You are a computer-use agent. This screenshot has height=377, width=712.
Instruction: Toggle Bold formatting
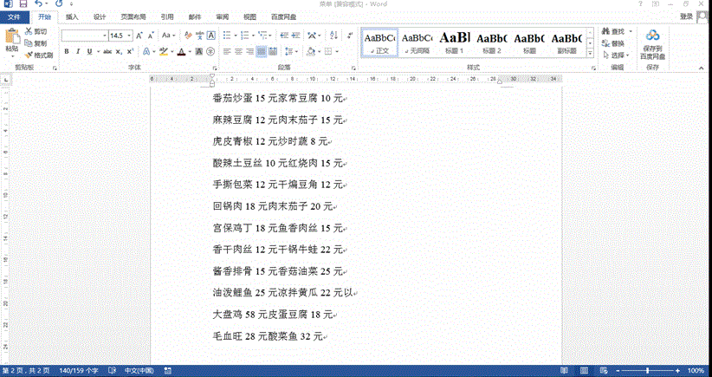(x=66, y=51)
